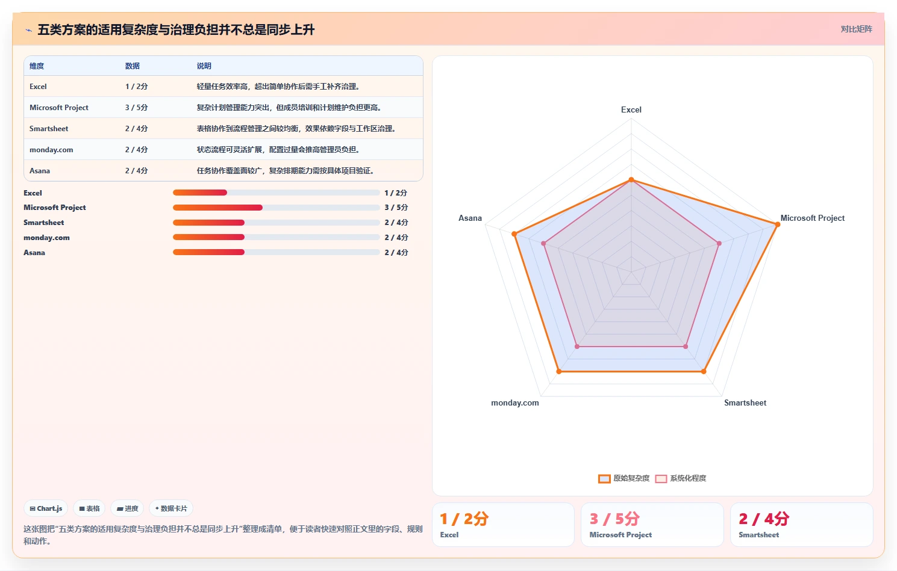
Task: Click the small icon before the header title
Action: (x=28, y=30)
